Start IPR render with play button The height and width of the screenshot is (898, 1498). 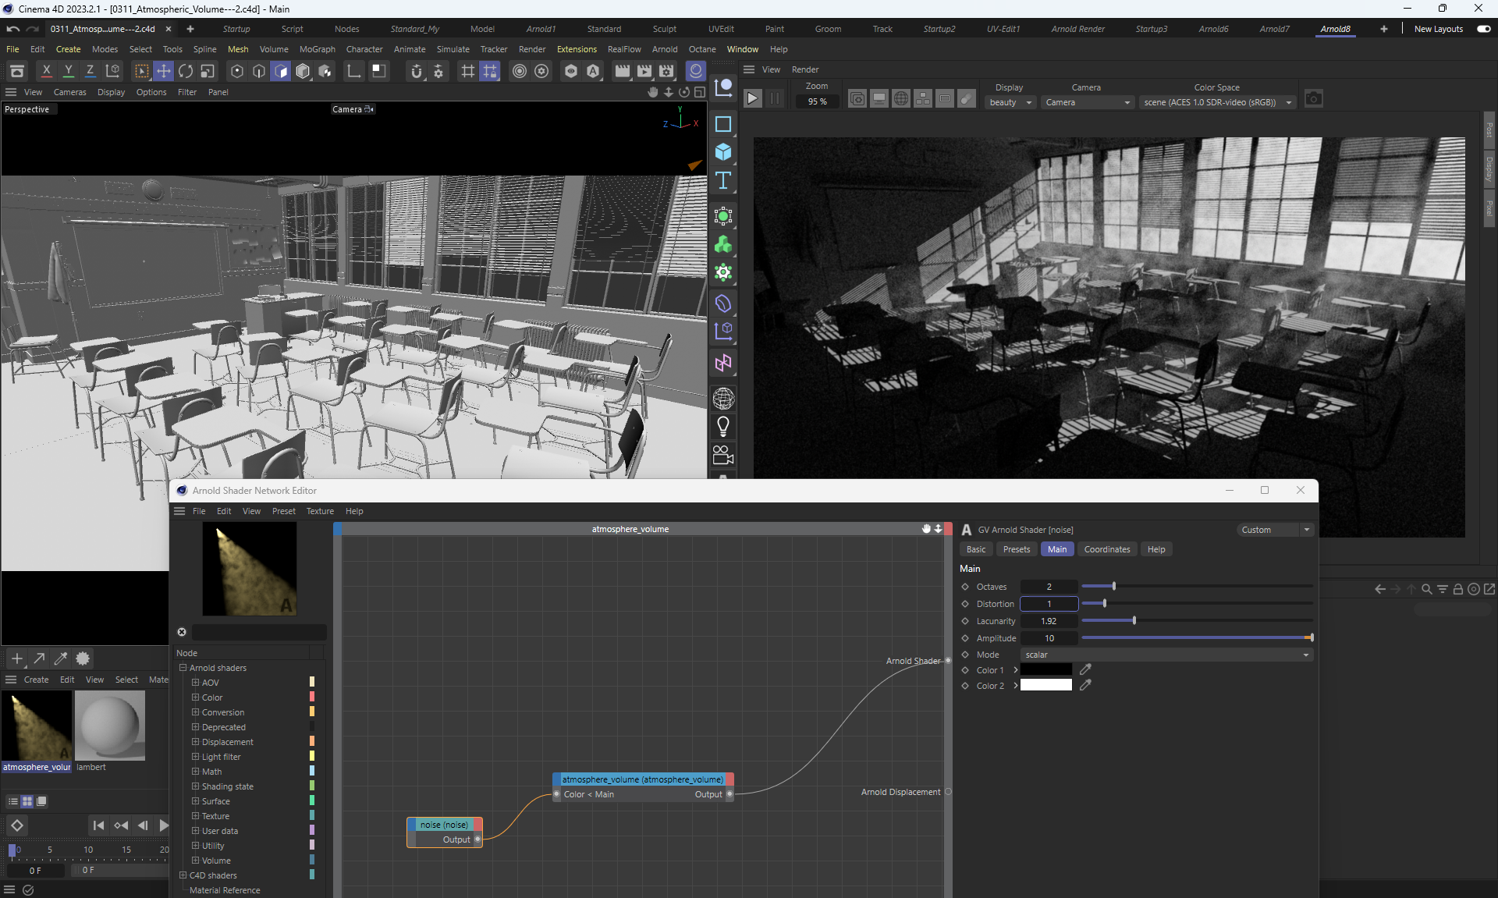pos(752,99)
